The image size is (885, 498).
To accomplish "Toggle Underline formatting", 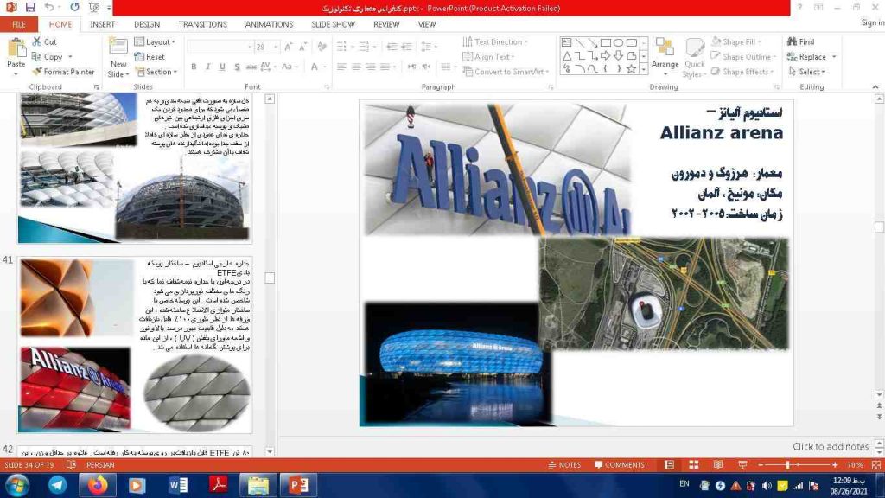I will point(222,67).
